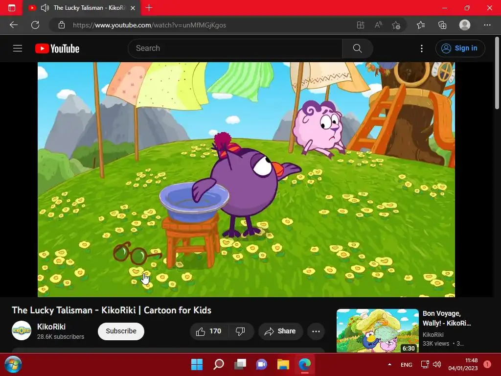This screenshot has width=501, height=376.
Task: Click the Sign in button
Action: pos(460,48)
